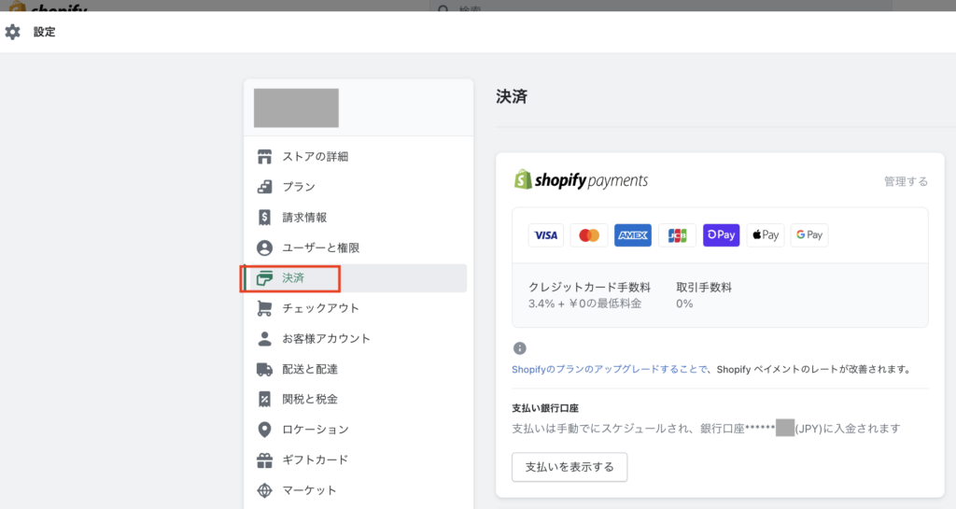
Task: Click the locations pin icon
Action: coord(264,430)
